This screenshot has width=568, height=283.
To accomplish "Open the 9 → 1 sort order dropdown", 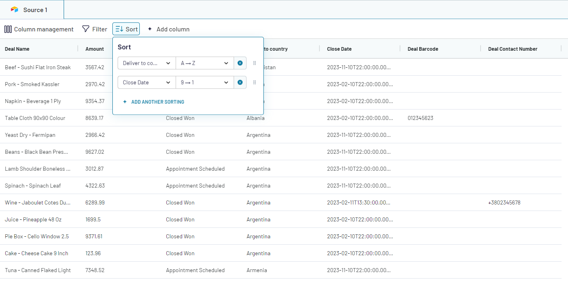I will pyautogui.click(x=205, y=83).
